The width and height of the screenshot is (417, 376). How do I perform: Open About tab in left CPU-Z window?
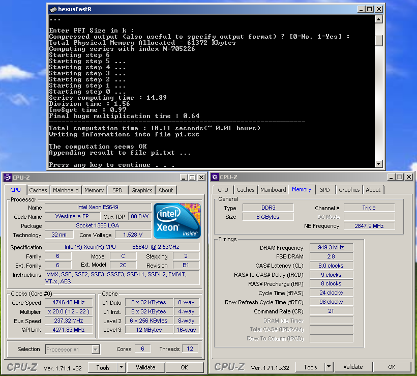click(x=166, y=190)
